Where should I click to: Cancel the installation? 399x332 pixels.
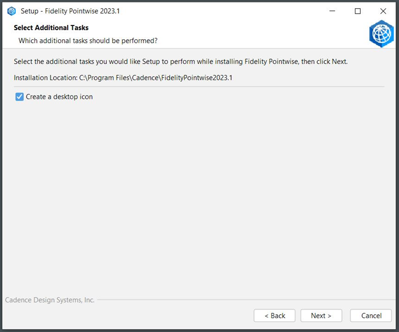(x=371, y=316)
